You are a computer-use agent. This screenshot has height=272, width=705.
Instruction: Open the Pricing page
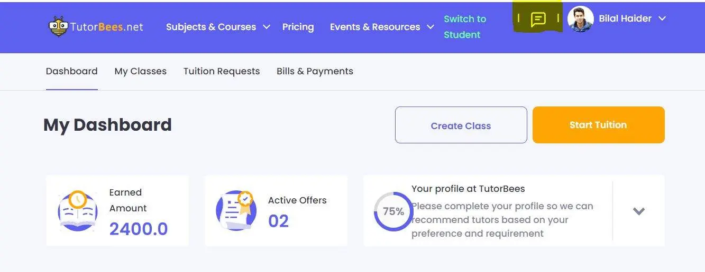point(298,27)
